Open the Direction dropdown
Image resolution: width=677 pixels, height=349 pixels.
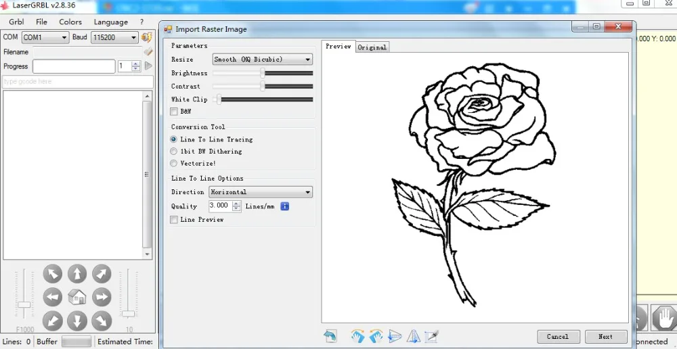point(261,192)
